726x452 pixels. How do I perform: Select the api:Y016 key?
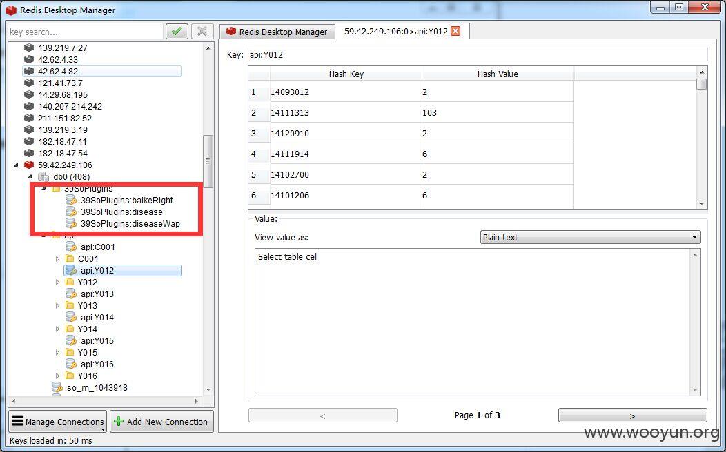click(97, 364)
